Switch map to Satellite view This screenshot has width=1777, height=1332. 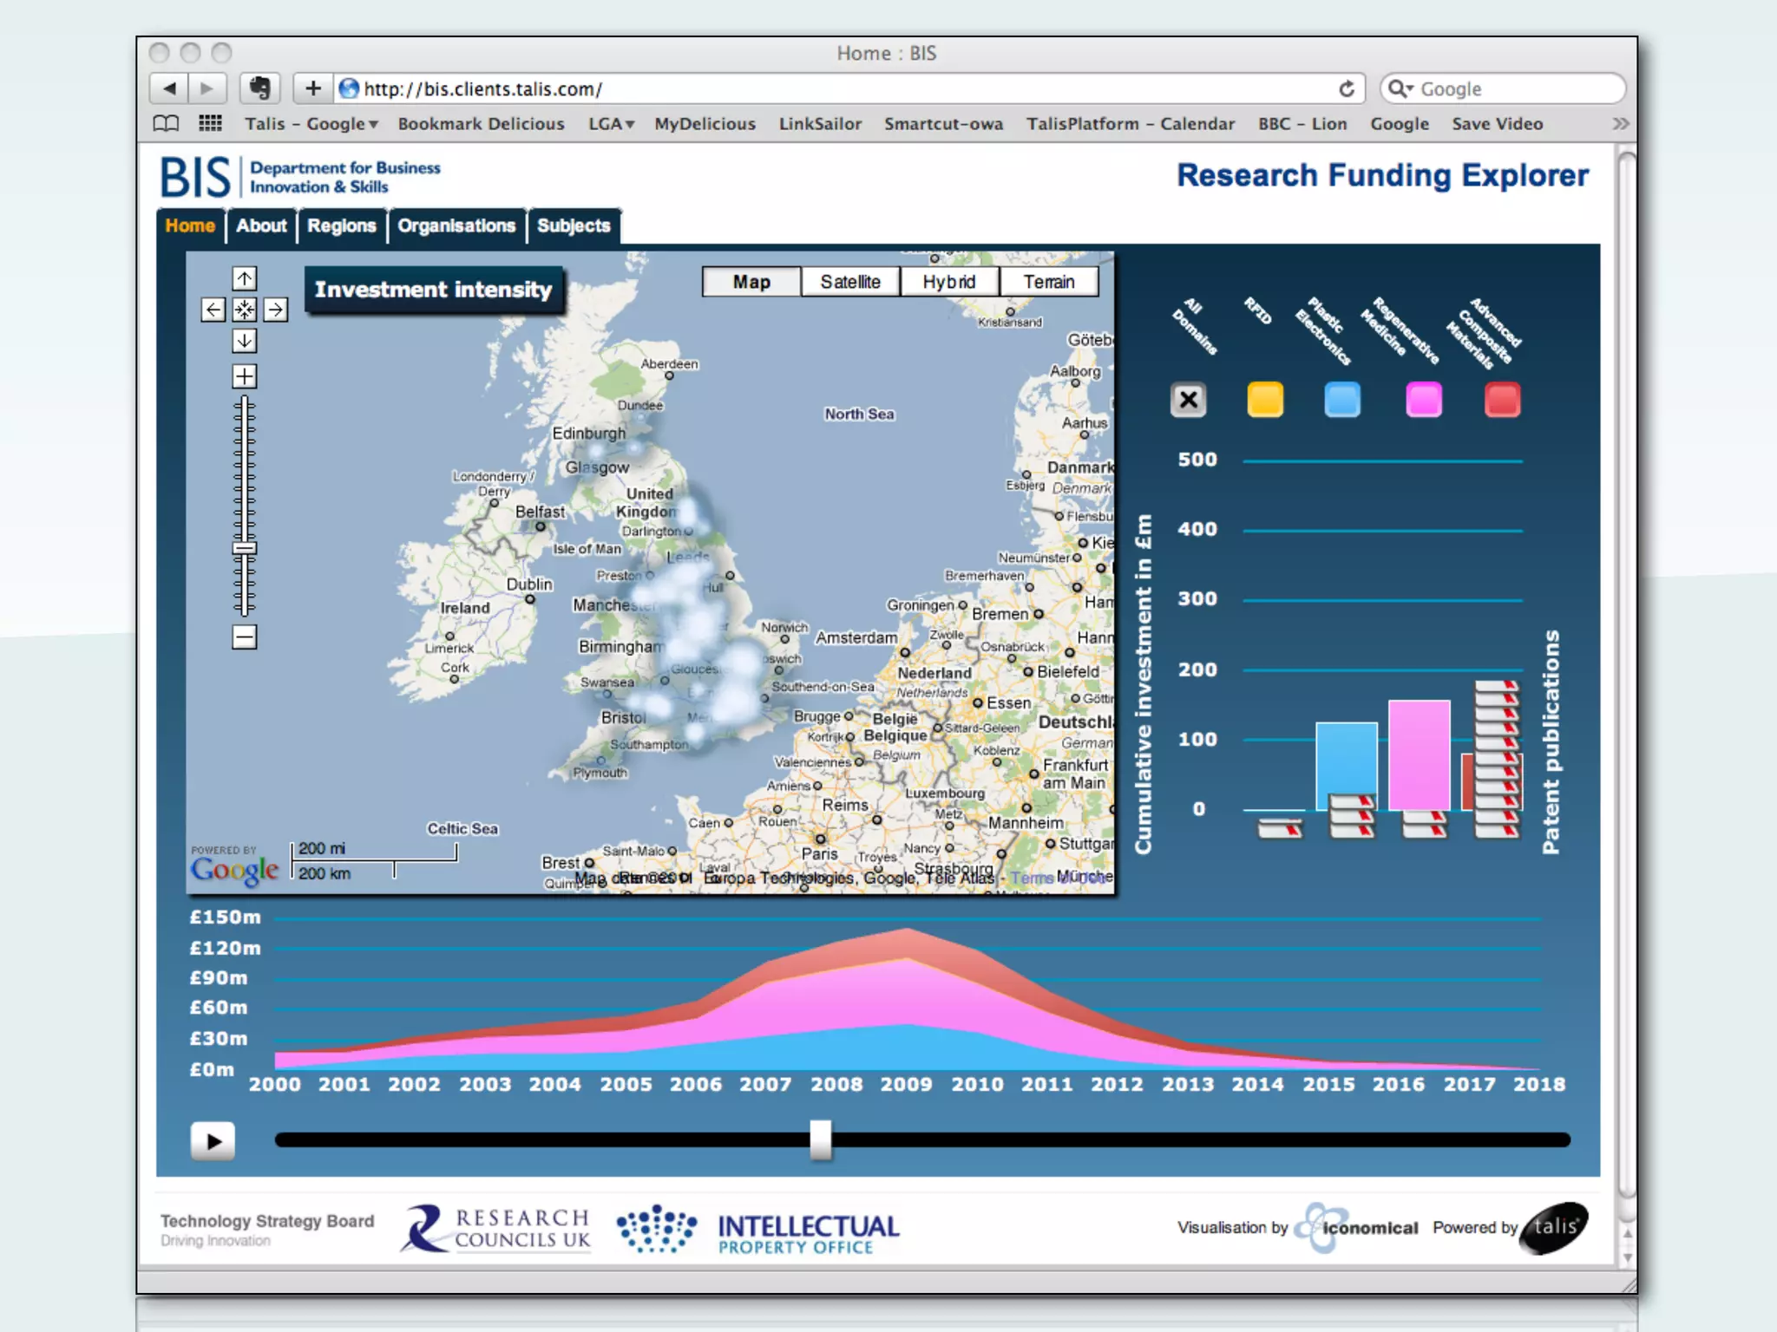click(x=849, y=282)
